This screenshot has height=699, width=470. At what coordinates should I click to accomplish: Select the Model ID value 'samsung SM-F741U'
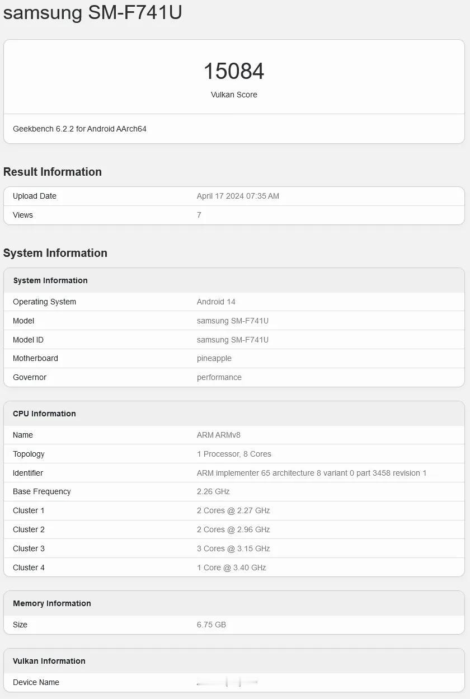point(233,340)
